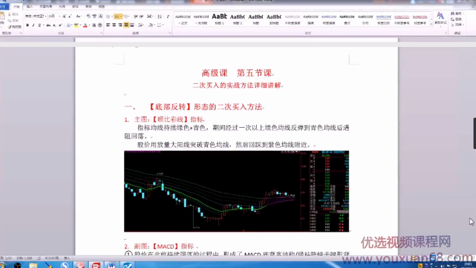The image size is (476, 268).
Task: Toggle the highlighted Justify alignment button
Action: click(126, 25)
